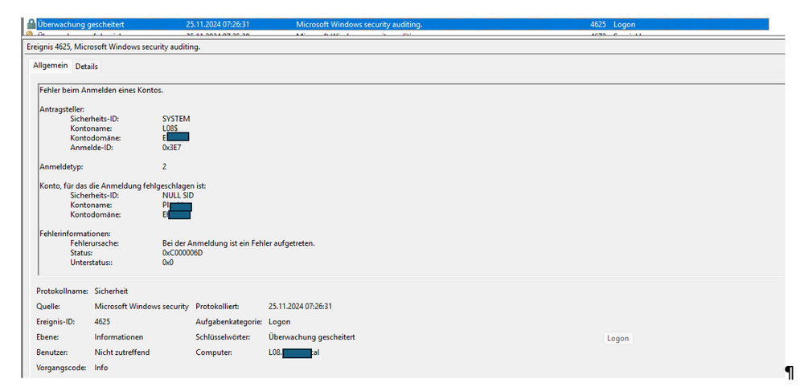This screenshot has width=804, height=387.
Task: Select the Allgemein tab
Action: 50,66
